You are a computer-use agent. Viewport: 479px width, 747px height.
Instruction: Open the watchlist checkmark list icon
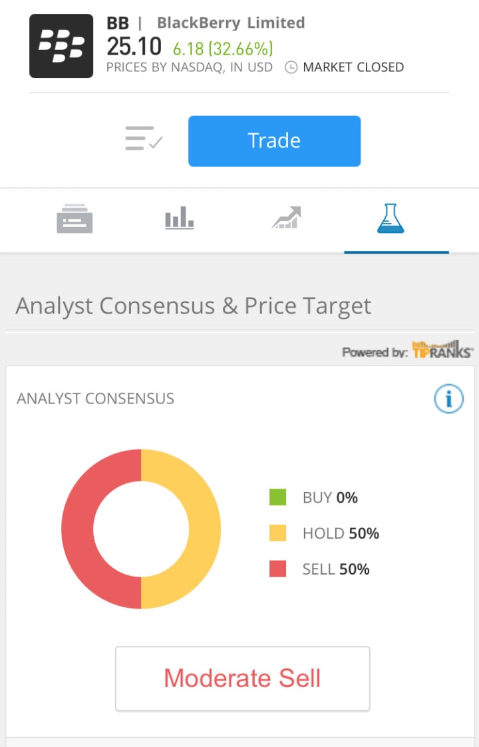click(144, 138)
